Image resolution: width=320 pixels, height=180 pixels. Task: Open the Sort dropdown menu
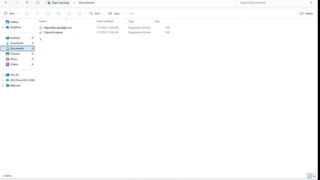click(96, 13)
